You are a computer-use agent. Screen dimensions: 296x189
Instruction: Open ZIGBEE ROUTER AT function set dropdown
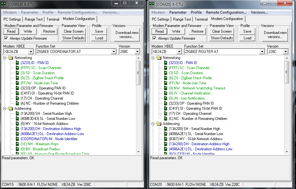pyautogui.click(x=262, y=52)
